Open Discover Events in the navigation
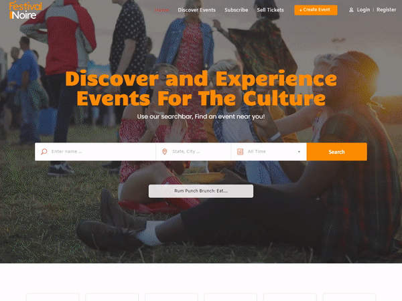 click(196, 10)
